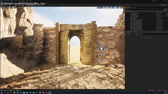Toggle scale snapping on or off
The width and height of the screenshot is (168, 94).
tap(116, 8)
